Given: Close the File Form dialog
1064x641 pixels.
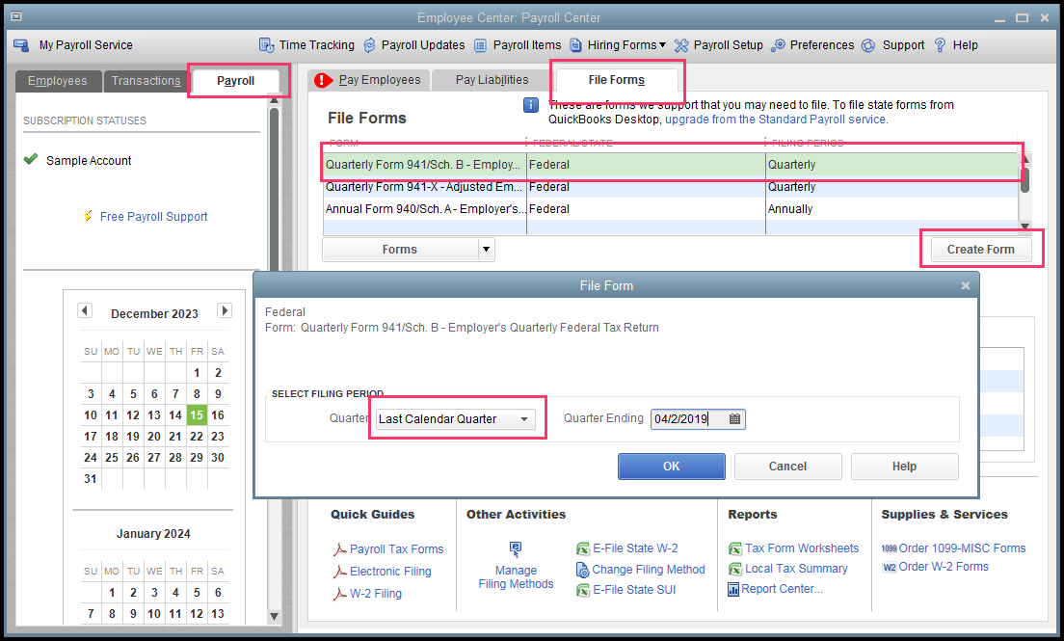Looking at the screenshot, I should [x=966, y=286].
